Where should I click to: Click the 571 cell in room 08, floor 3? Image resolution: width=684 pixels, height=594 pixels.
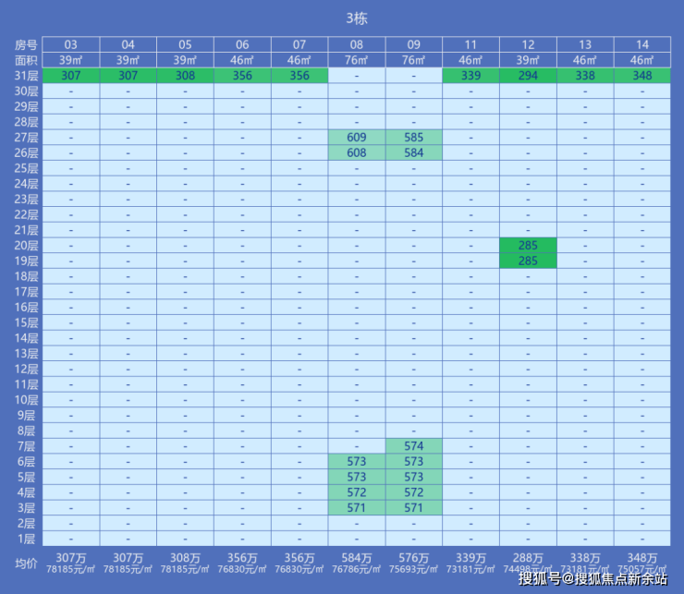(x=356, y=508)
